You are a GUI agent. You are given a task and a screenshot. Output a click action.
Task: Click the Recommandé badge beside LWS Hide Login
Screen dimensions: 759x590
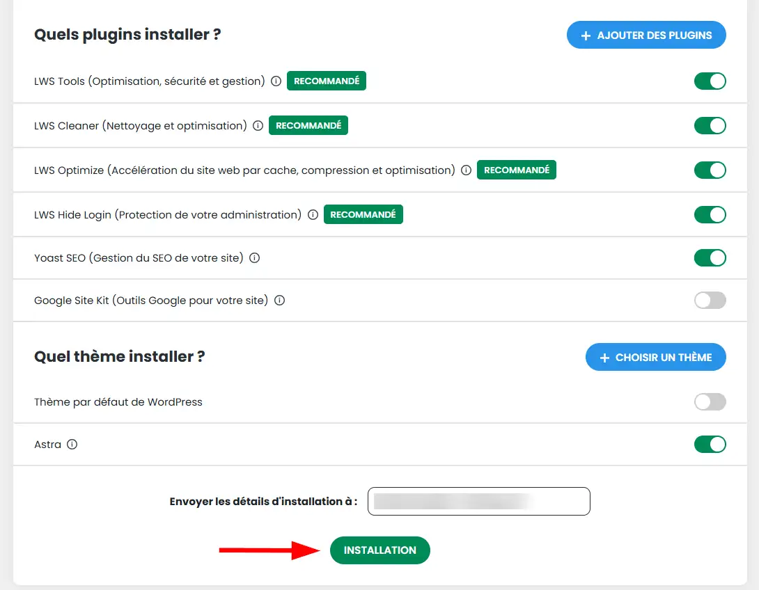(x=363, y=214)
